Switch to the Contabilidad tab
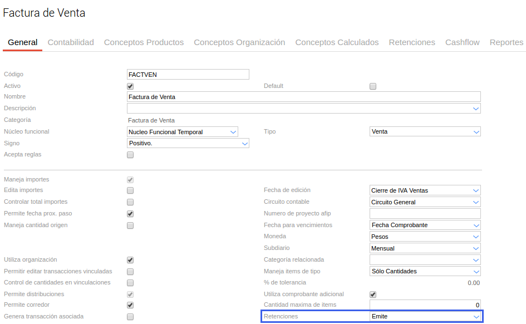Viewport: 526px width, 324px height. 71,42
